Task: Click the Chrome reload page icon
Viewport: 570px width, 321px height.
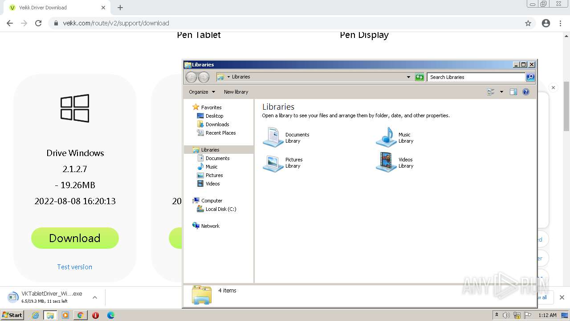Action: [38, 23]
